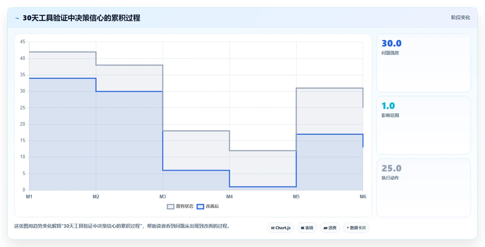Viewport: 485px width, 247px height.
Task: Click the M3 axis label
Action: pos(163,197)
